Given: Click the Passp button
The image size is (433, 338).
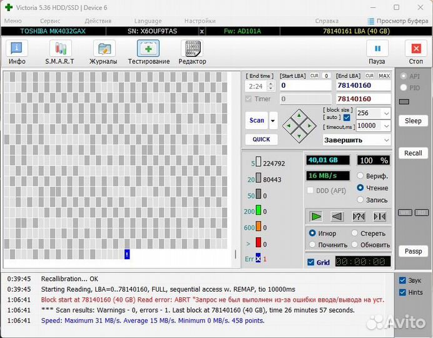Looking at the screenshot, I should [x=413, y=251].
